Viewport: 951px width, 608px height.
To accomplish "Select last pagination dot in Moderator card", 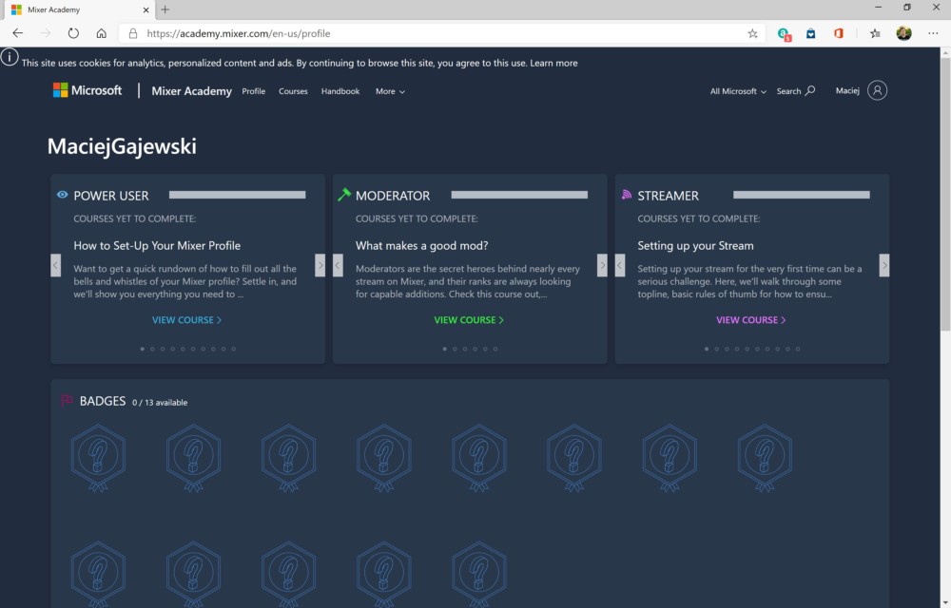I will (495, 349).
